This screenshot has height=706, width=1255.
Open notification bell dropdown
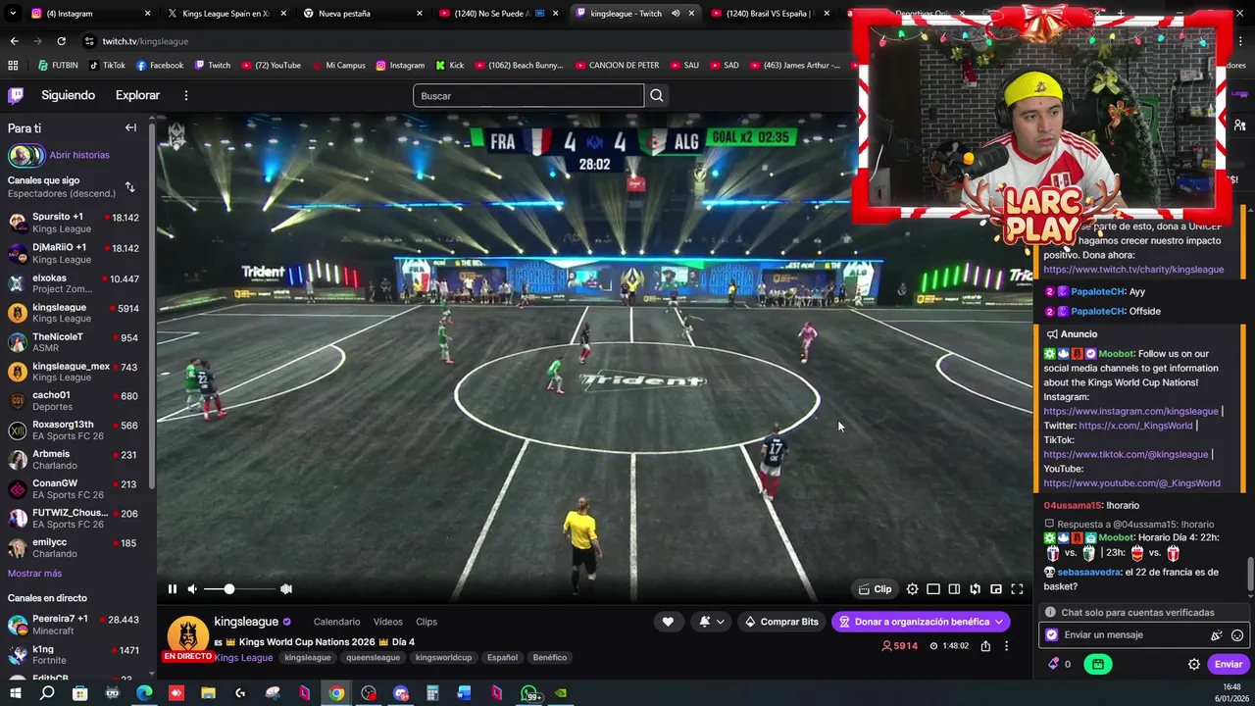(712, 622)
